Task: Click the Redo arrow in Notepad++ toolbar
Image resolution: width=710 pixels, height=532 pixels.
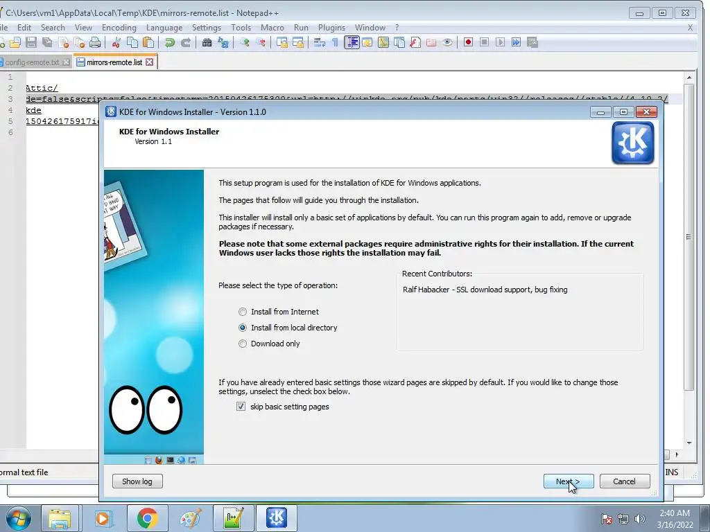Action: 186,42
